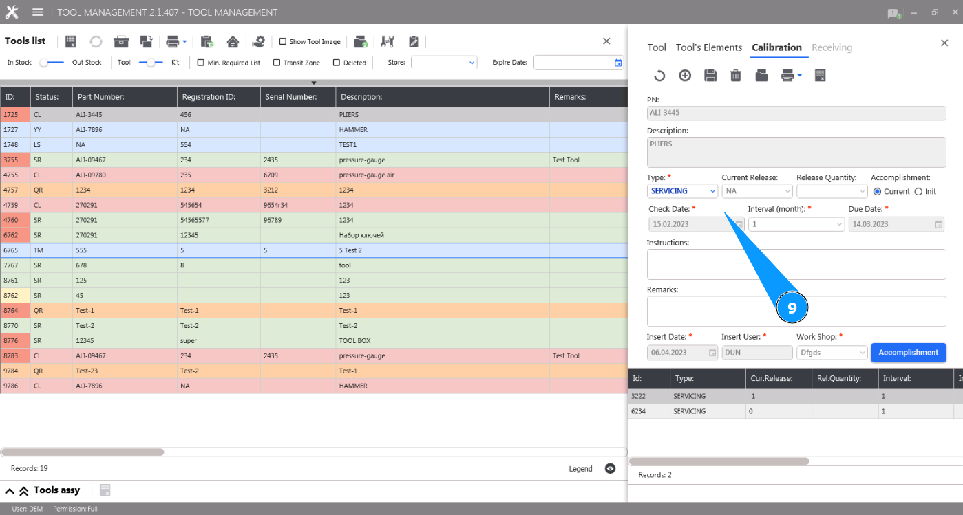Select the Init accomplishment radio button
Viewport: 963px width, 515px height.
(x=918, y=191)
